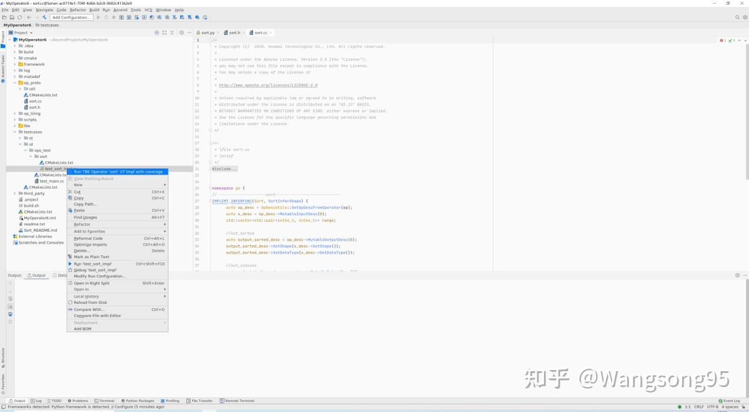Navigate back with the left arrow icon

coord(28,17)
